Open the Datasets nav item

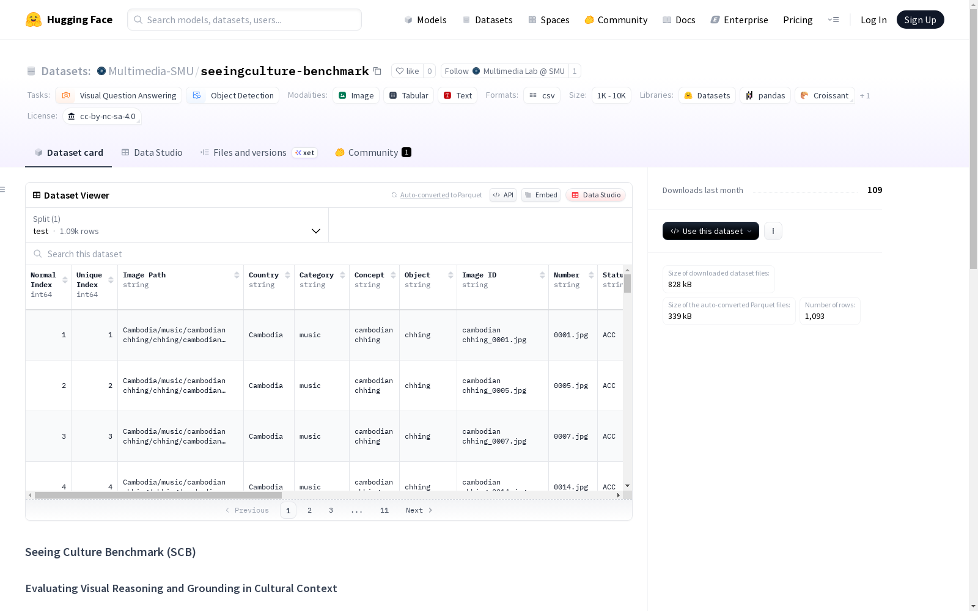pos(487,20)
